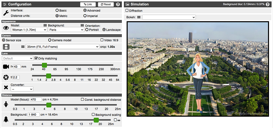Click the model focus distance slider handle

[x=49, y=105]
